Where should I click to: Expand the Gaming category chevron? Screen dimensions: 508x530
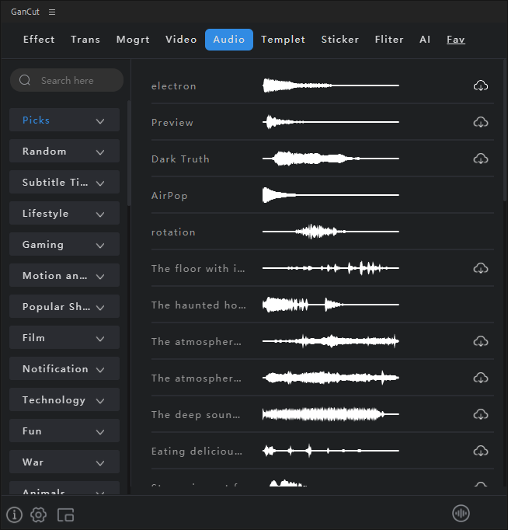100,246
